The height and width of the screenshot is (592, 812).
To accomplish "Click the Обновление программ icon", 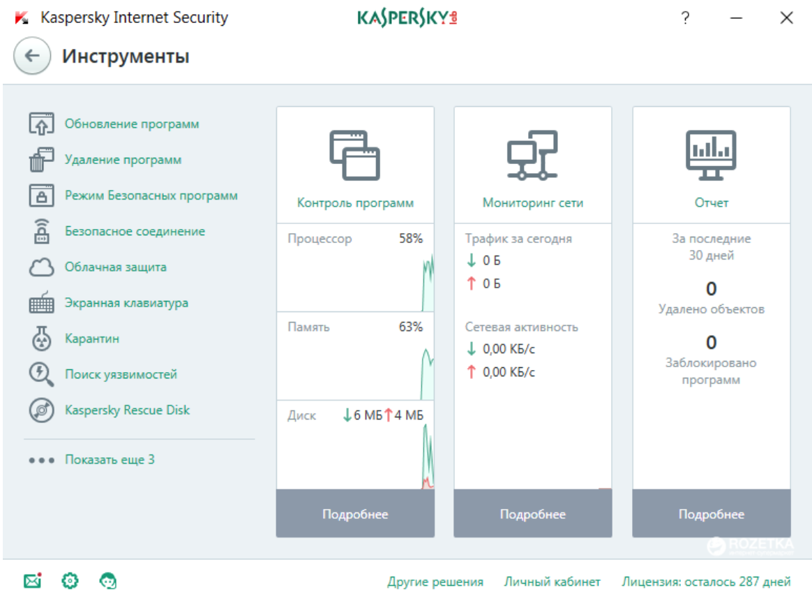I will click(x=41, y=124).
